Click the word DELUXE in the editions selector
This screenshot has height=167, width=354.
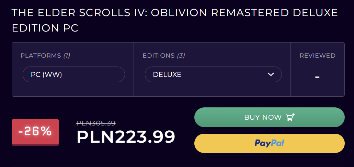point(167,74)
